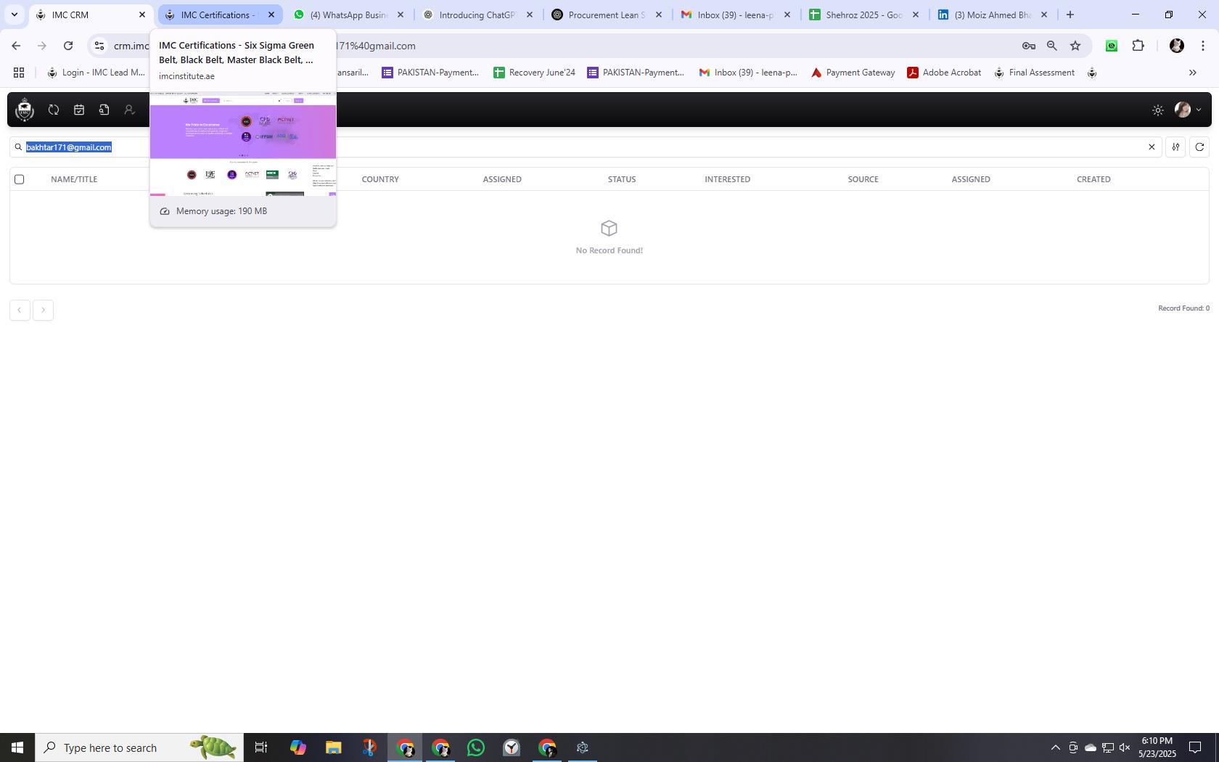Viewport: 1219px width, 762px height.
Task: Open the filter settings icon beside search
Action: 1175,147
